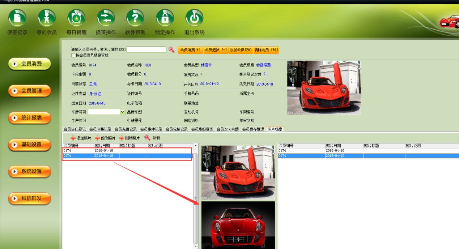Click 会员消费[+] orange button

point(190,50)
